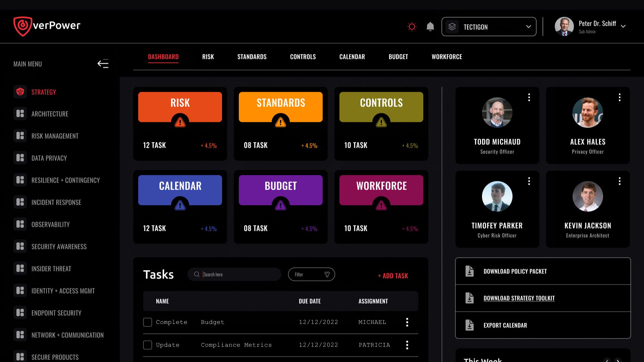644x362 pixels.
Task: Check the Update Compliance Metrics checkbox
Action: tap(148, 345)
